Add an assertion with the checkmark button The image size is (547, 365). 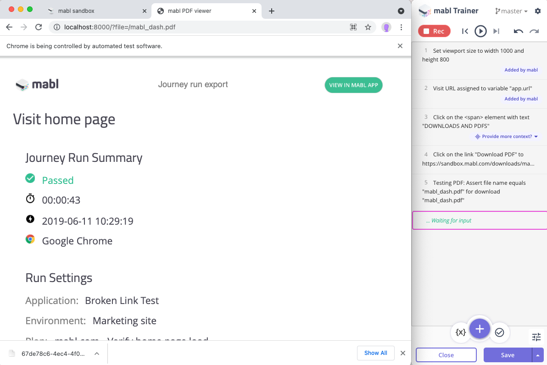pos(499,332)
